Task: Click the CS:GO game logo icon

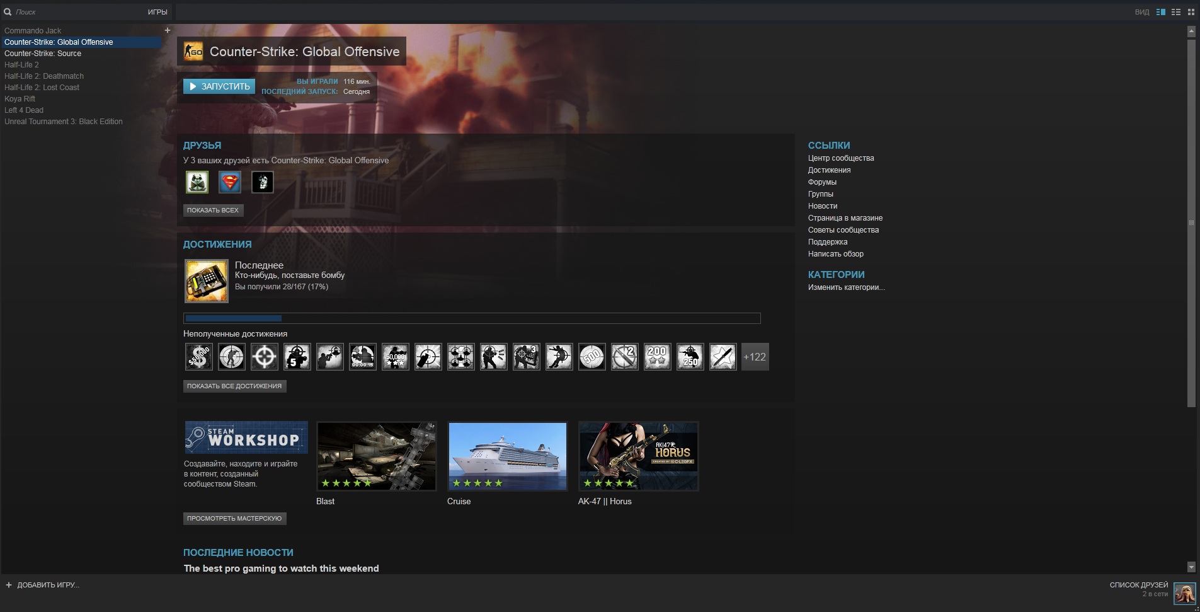Action: tap(193, 52)
